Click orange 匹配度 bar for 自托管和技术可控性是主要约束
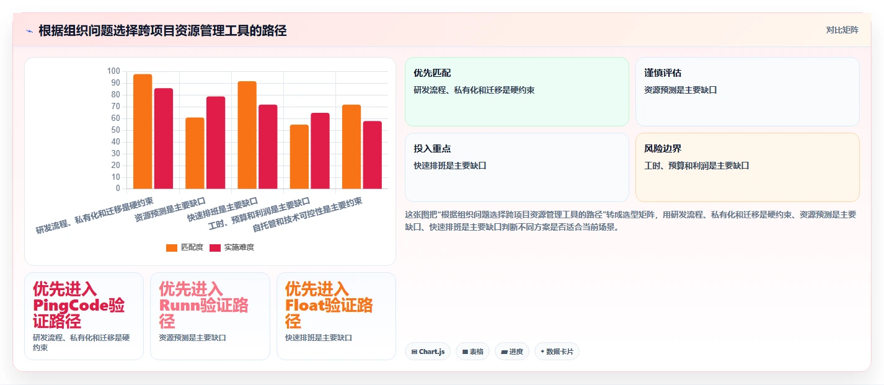Image resolution: width=884 pixels, height=385 pixels. pos(351,147)
